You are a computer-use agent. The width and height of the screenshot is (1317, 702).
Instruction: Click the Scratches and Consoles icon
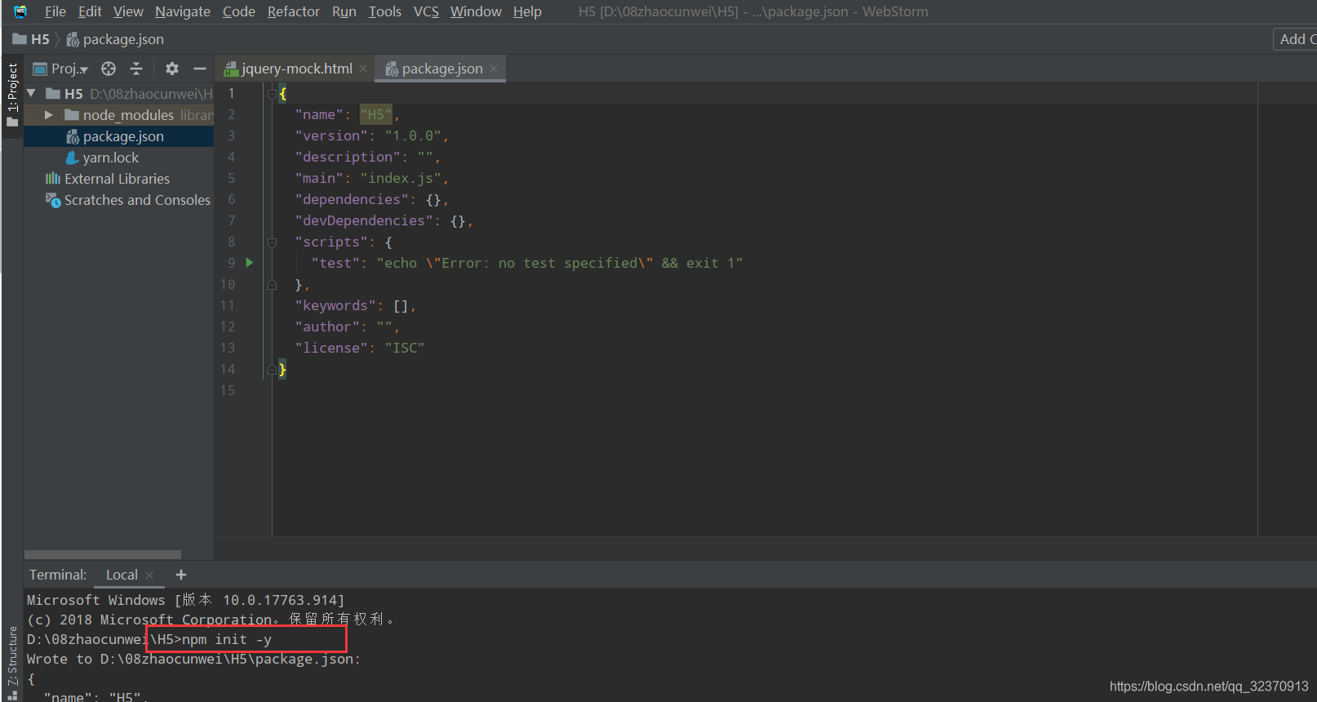(53, 200)
